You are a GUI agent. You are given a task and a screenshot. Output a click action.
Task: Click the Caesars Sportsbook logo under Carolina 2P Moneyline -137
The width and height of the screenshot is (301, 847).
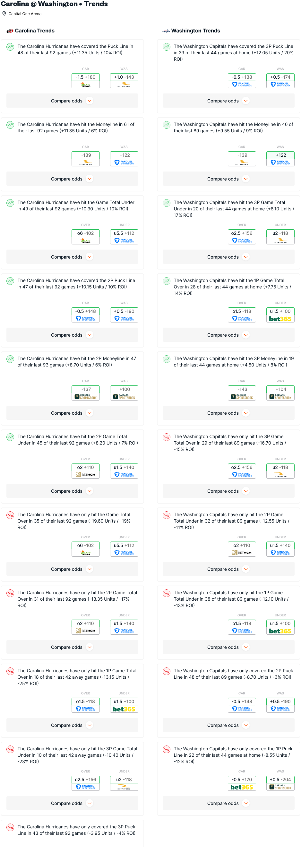[85, 397]
